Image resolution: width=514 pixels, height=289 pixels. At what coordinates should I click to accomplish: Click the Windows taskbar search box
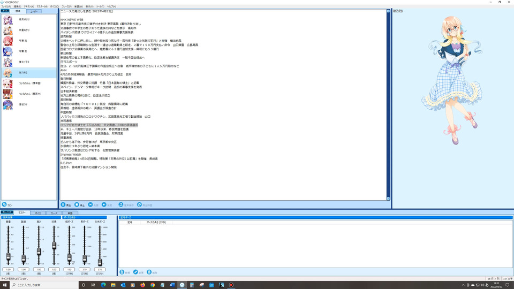[44, 285]
